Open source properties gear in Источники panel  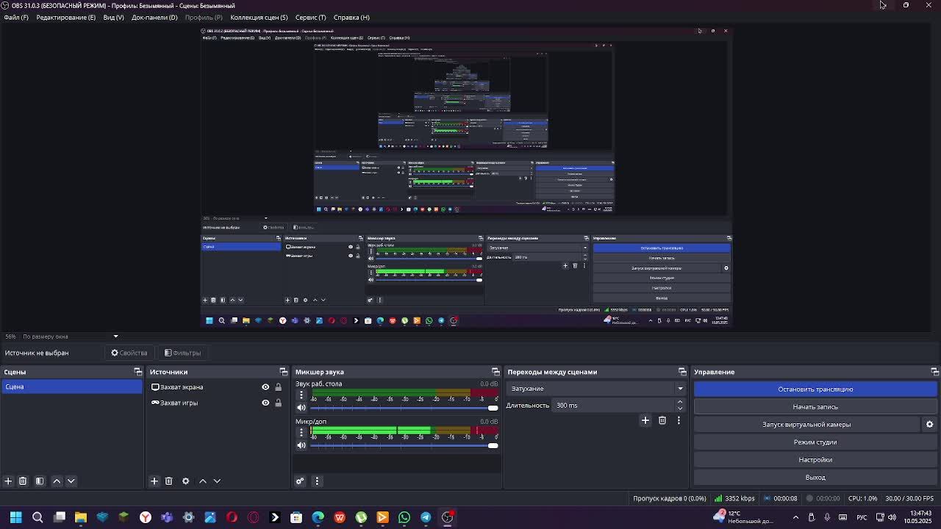click(185, 481)
